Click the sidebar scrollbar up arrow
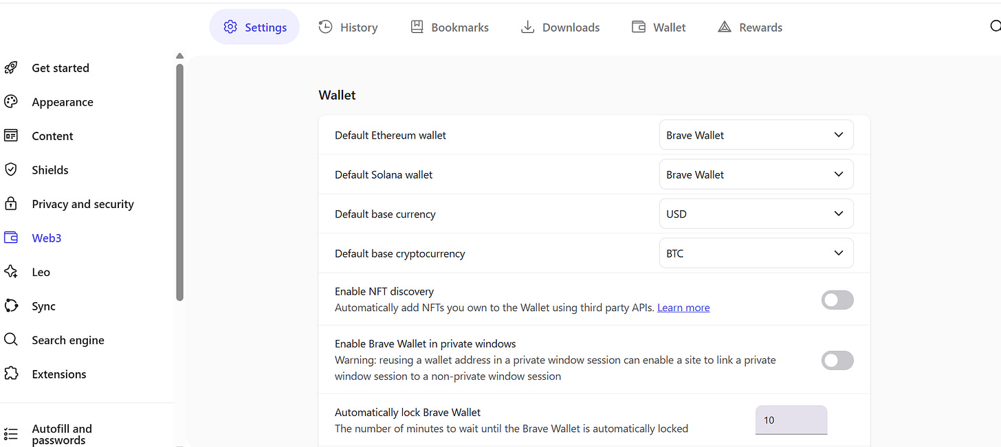 click(179, 56)
